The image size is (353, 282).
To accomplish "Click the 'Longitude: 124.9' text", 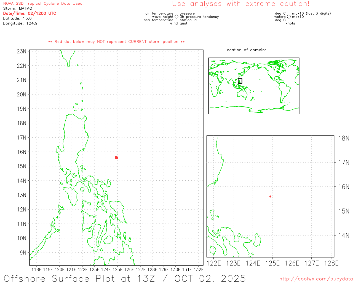I will 20,23.
